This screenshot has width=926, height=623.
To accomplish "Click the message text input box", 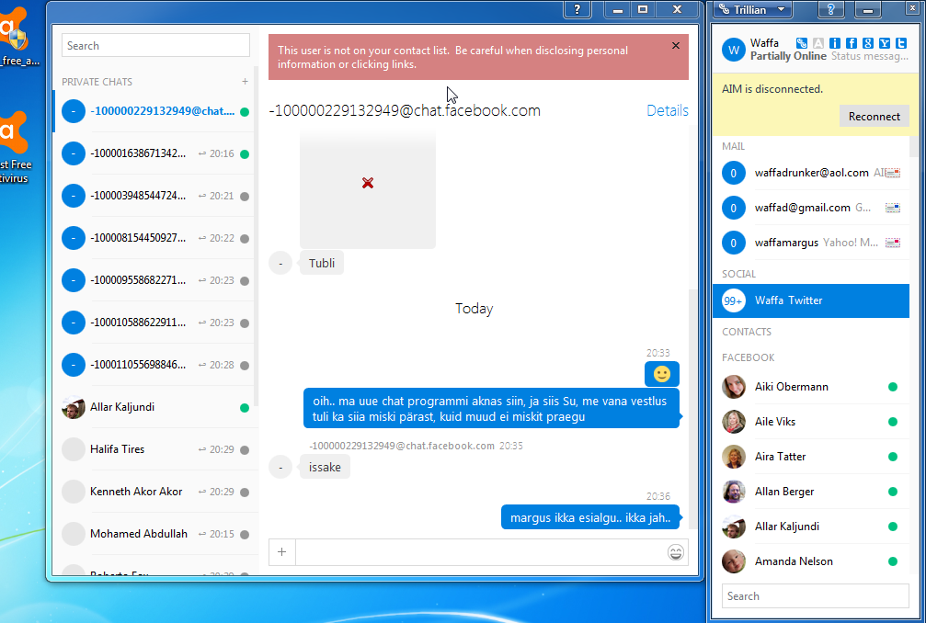I will 481,552.
